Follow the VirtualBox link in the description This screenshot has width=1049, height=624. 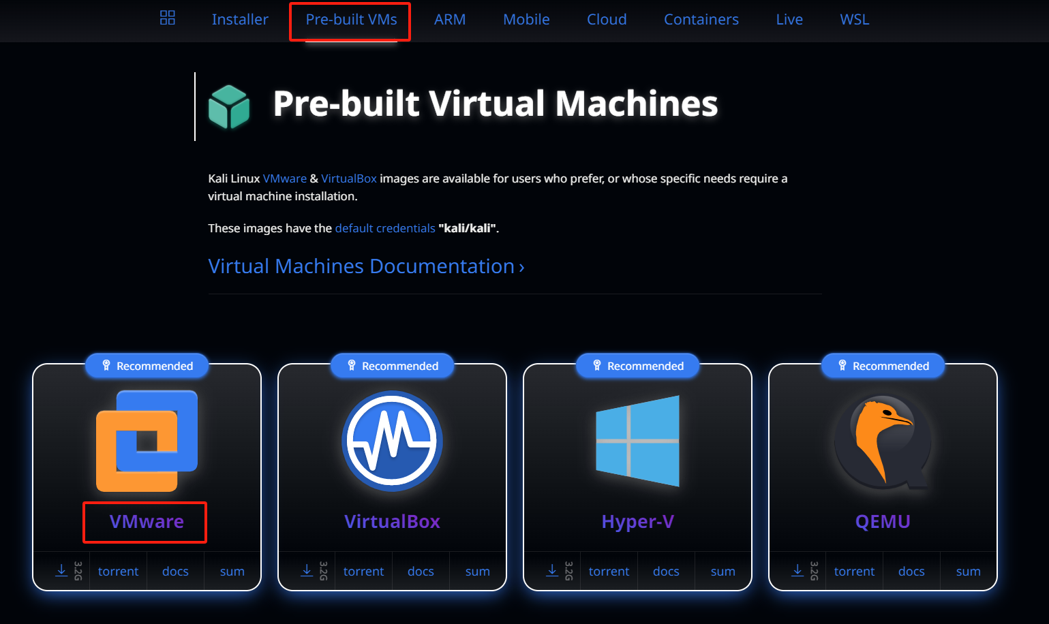point(349,178)
